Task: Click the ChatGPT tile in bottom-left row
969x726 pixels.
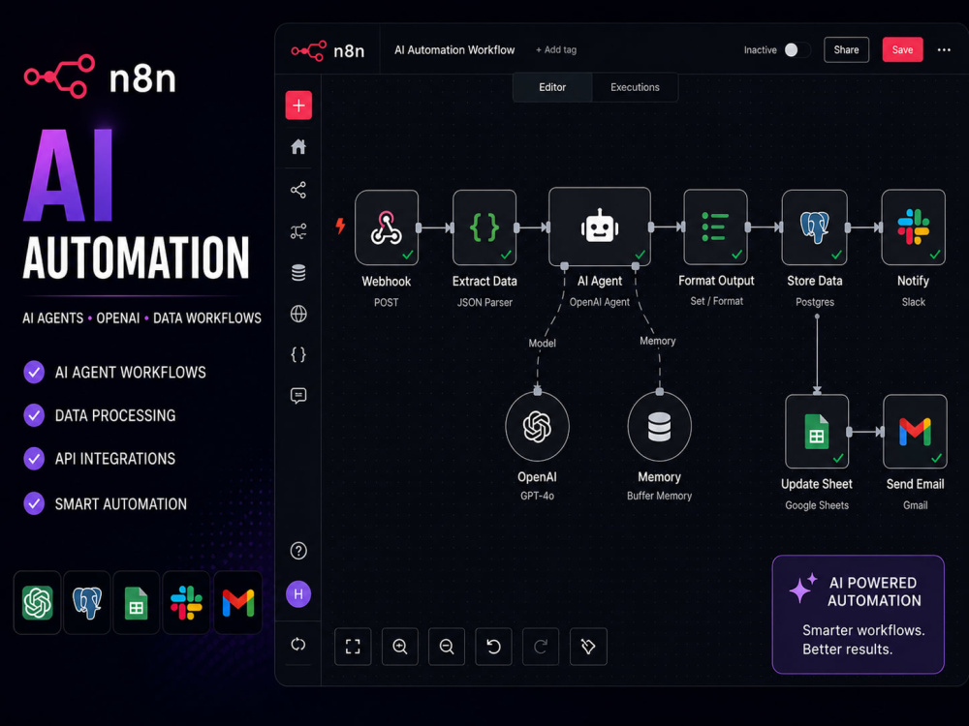Action: coord(37,602)
